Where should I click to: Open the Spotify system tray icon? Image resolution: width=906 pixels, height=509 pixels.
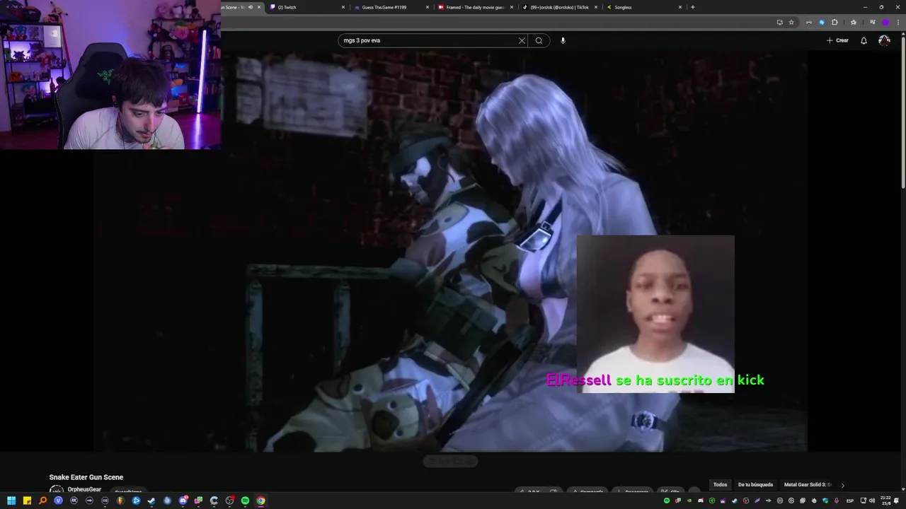tap(667, 501)
